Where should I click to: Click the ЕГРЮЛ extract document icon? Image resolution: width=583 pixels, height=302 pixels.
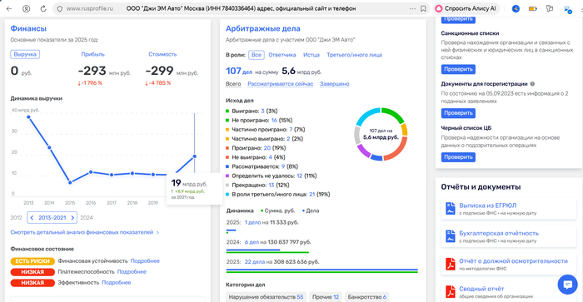pyautogui.click(x=451, y=208)
